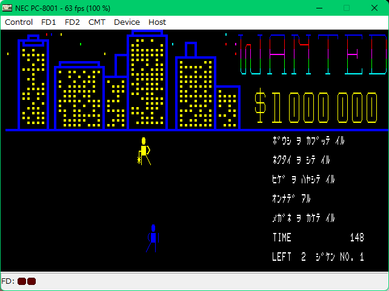Maximize the emulator window
The height and width of the screenshot is (291, 389).
347,8
